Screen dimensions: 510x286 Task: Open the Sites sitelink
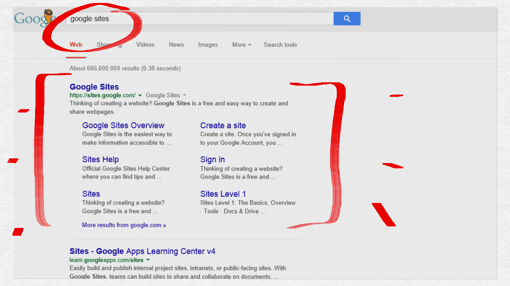91,194
